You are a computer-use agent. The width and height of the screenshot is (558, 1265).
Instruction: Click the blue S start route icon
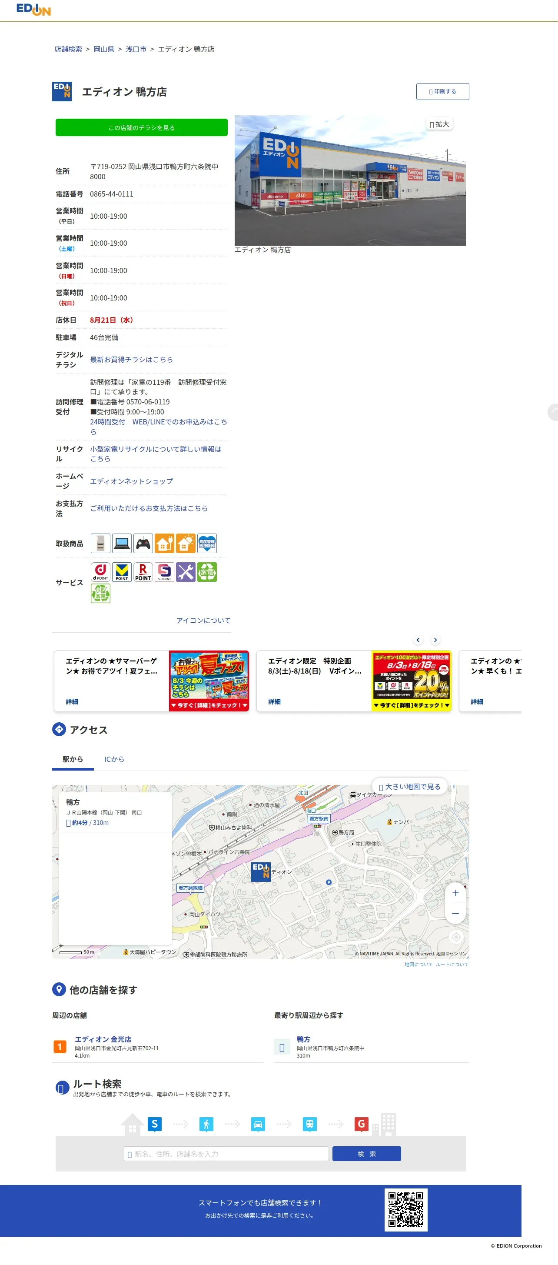(x=155, y=1124)
